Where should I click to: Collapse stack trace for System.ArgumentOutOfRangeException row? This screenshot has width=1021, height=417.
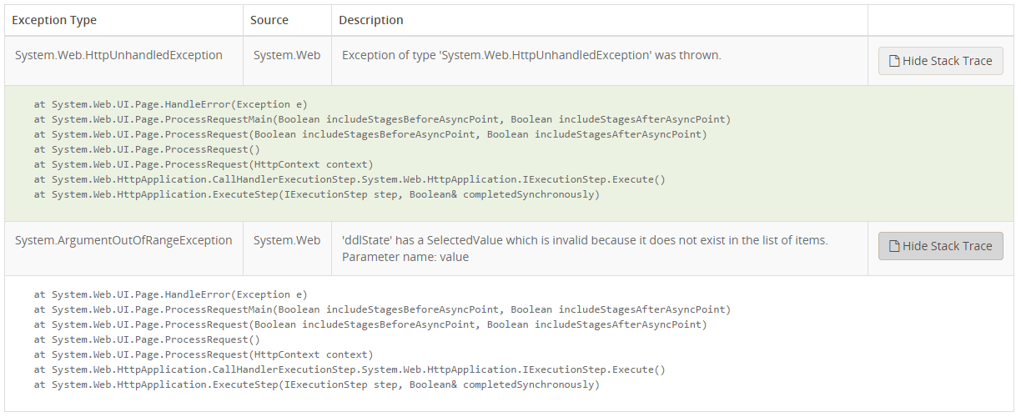(940, 246)
